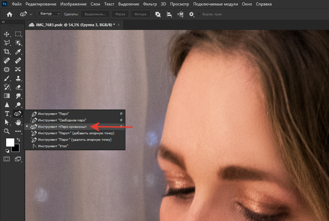Image resolution: width=329 pixels, height=221 pixels.
Task: Select the Eraser tool
Action: (18, 87)
